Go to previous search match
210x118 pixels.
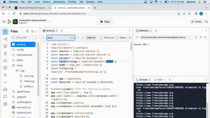[x=78, y=38]
